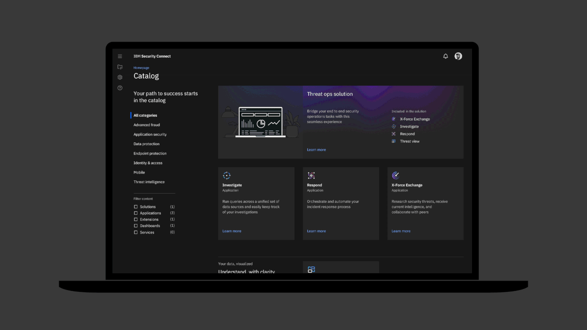This screenshot has width=587, height=330.
Task: Click the X-Force Exchange card title
Action: 407,185
